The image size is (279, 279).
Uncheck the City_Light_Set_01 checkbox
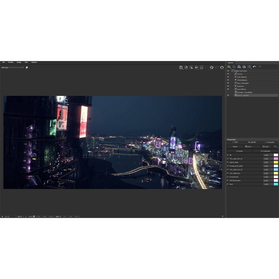(x=228, y=159)
